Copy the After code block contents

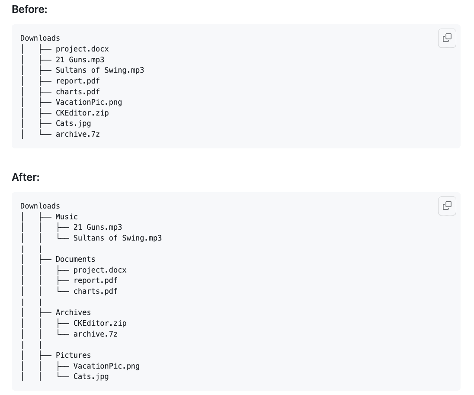coord(447,206)
